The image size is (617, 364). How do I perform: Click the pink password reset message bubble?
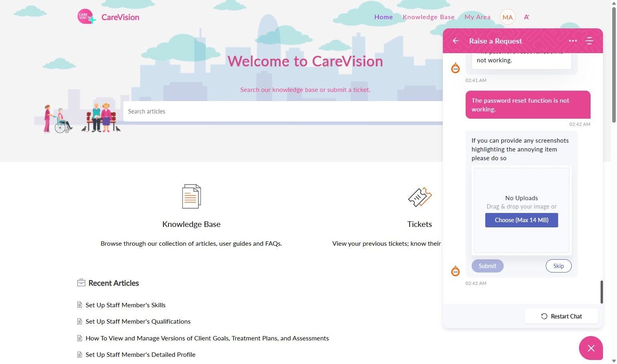528,105
